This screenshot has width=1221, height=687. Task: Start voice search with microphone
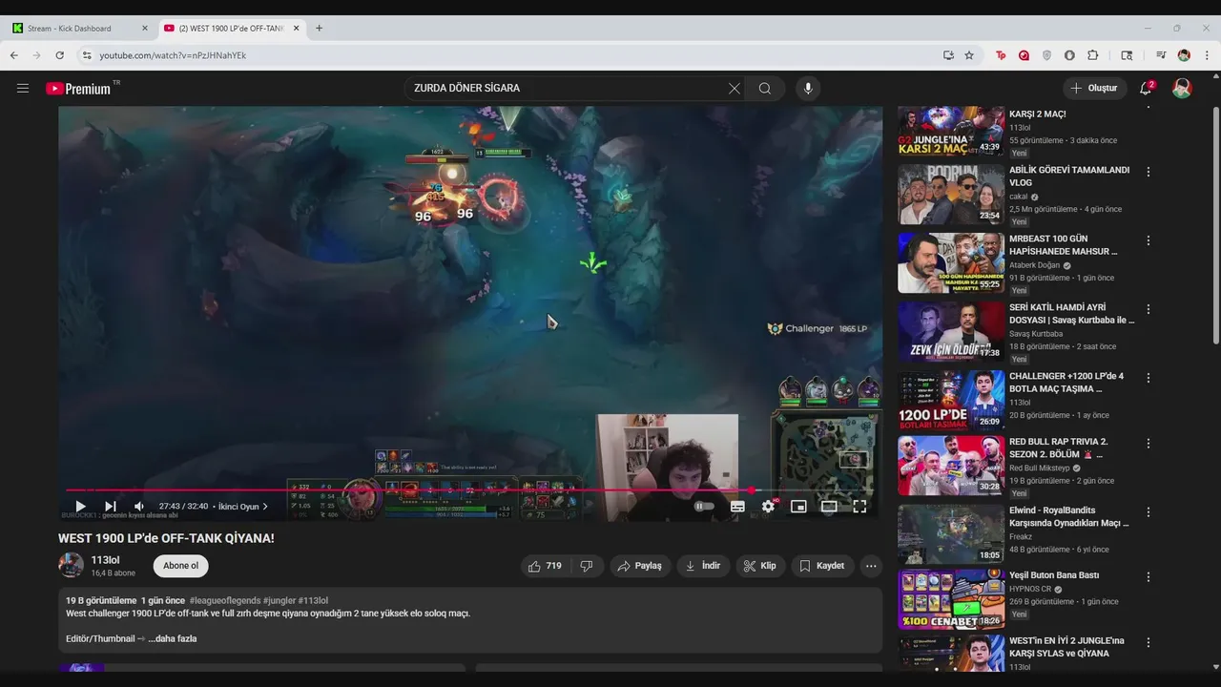coord(808,88)
